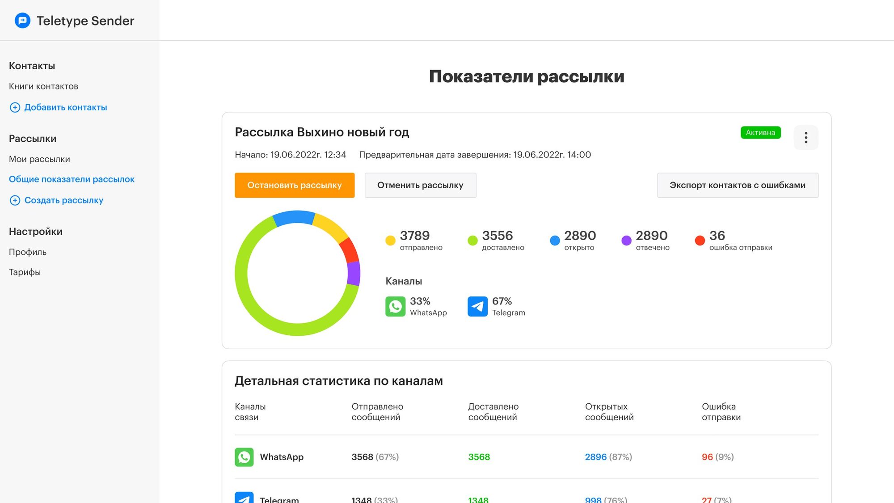Click the 96 (9%) WhatsApp error value
Screen dimensions: 894x503
click(x=718, y=457)
